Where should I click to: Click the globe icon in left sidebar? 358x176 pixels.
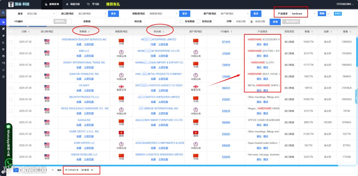click(x=3, y=56)
